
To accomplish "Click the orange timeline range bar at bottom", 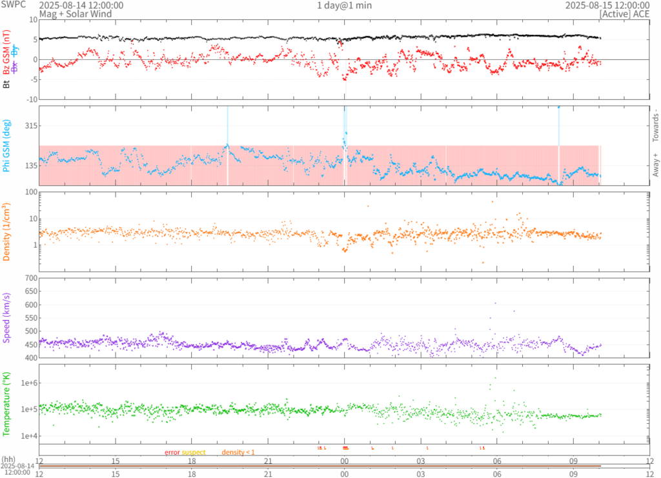I will click(320, 466).
